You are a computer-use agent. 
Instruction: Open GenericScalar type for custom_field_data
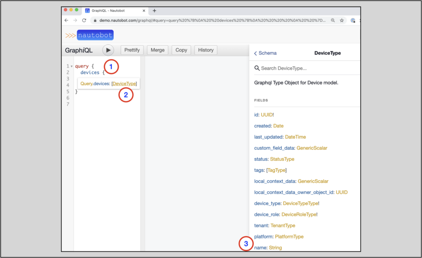312,148
